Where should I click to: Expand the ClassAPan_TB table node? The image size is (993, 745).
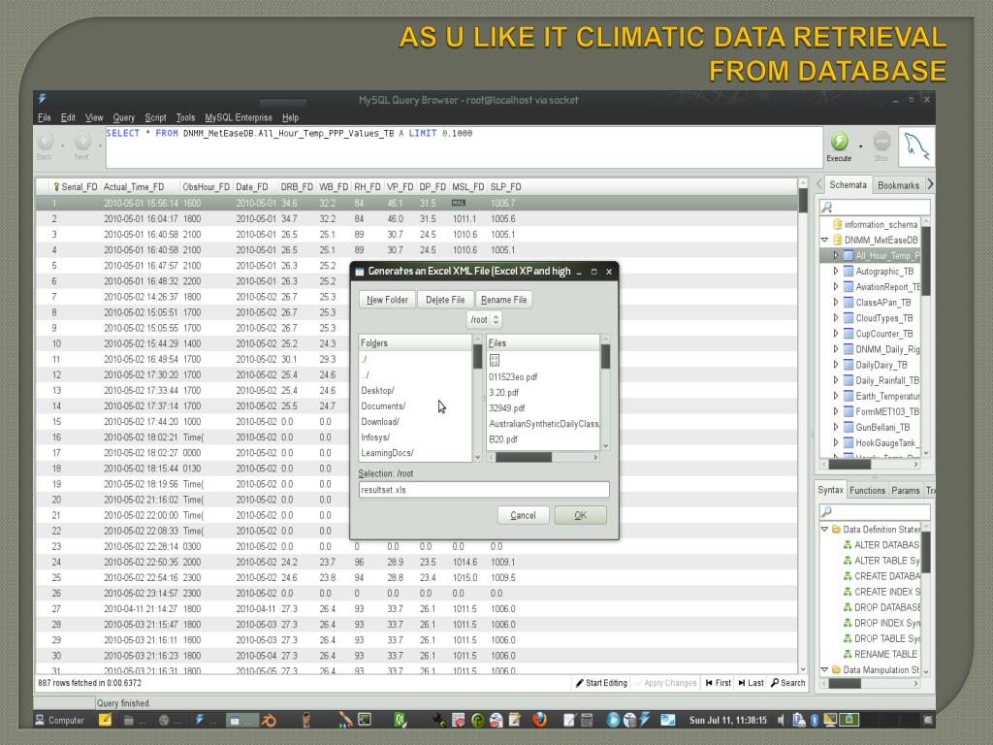point(835,303)
